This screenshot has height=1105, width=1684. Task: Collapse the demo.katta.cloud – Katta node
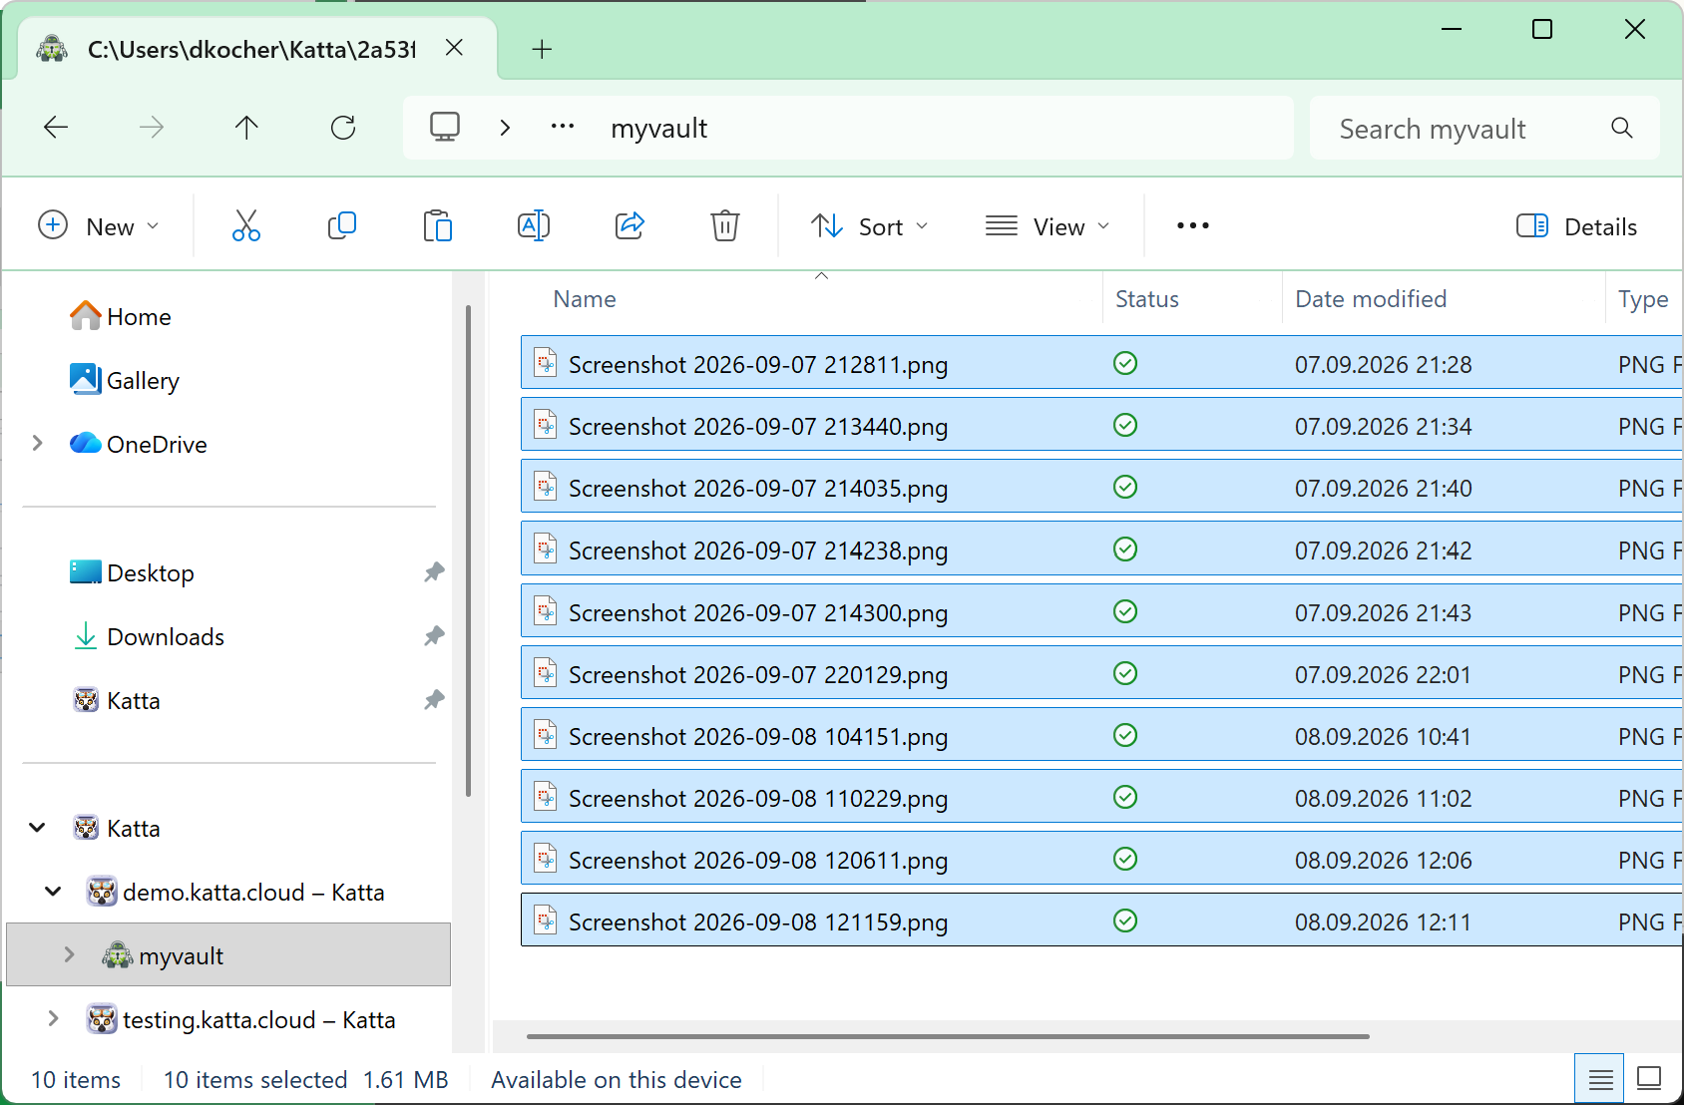(54, 892)
